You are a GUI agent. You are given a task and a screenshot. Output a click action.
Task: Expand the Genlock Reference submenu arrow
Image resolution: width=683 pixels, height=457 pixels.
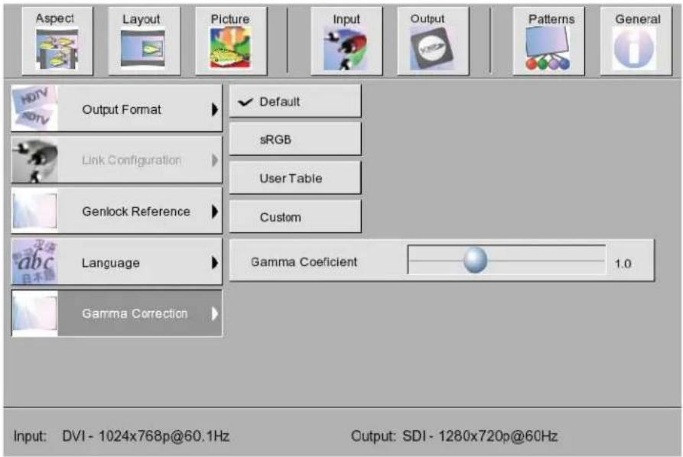coord(214,212)
